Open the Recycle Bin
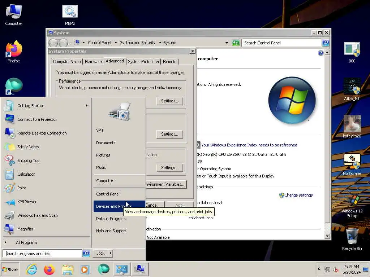The height and width of the screenshot is (277, 370). [x=352, y=239]
